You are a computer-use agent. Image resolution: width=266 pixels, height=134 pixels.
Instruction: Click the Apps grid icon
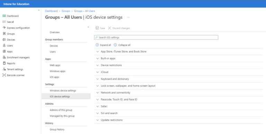click(4, 51)
